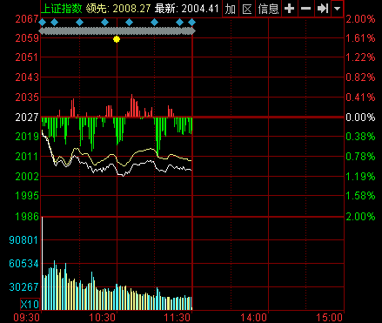Click the first blue diamond marker
The width and height of the screenshot is (382, 323).
coord(43,22)
